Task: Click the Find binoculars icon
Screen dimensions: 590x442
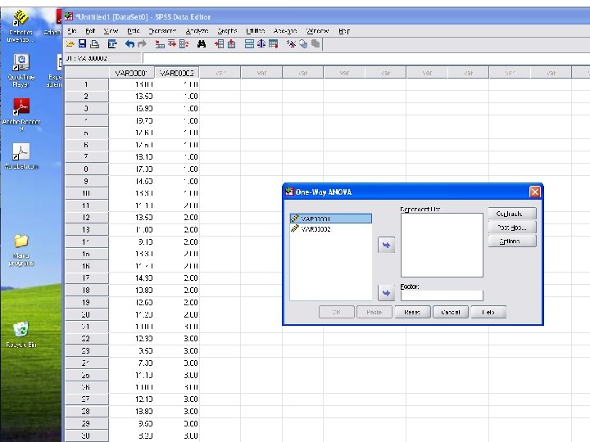Action: pos(202,44)
